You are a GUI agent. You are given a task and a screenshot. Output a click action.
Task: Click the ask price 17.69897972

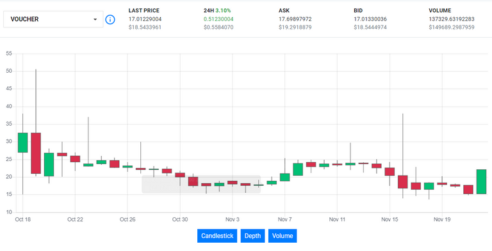(295, 19)
